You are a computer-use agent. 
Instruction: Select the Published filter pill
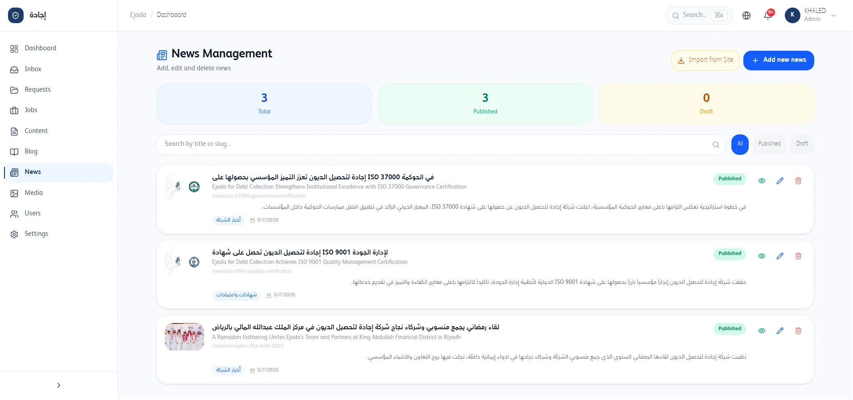[769, 144]
